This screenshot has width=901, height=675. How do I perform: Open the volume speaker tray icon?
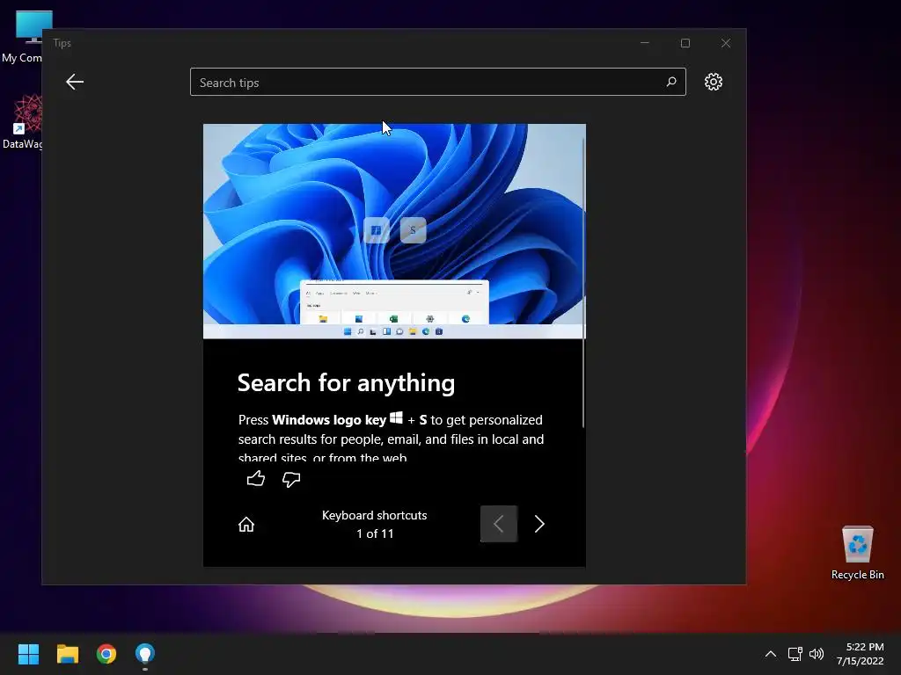pos(816,654)
